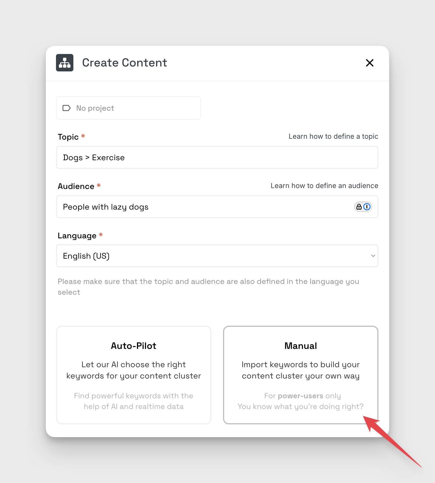Click the language hint text below dropdown
Screen dimensions: 435x483
tap(208, 286)
